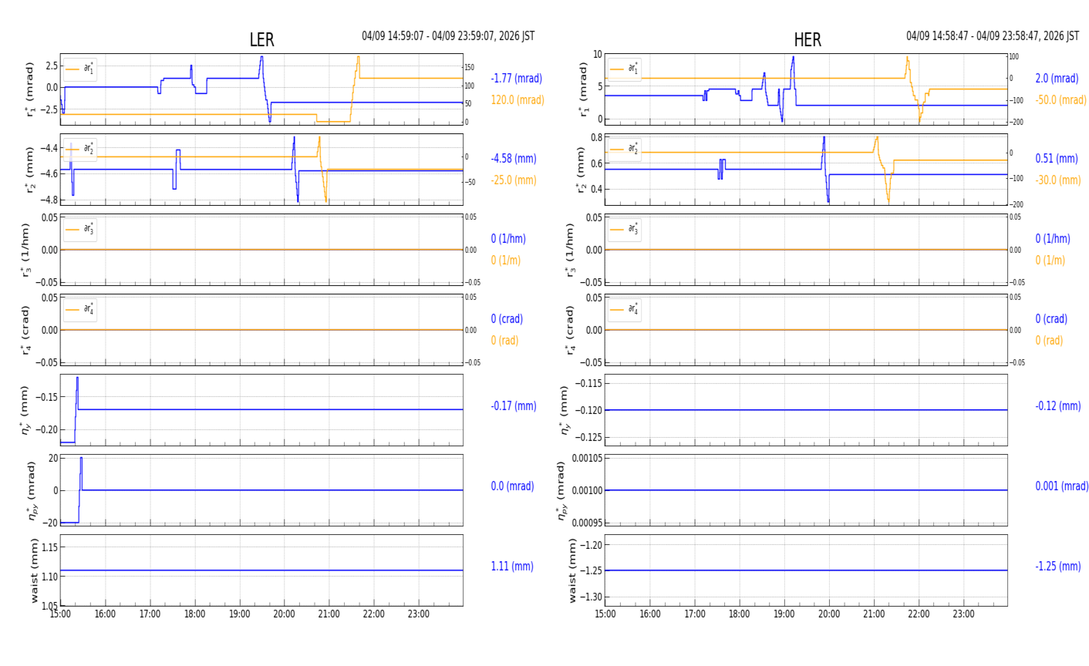The width and height of the screenshot is (1089, 666).
Task: Click the ∂r4* legend in the HER r4 plot
Action: 625,310
